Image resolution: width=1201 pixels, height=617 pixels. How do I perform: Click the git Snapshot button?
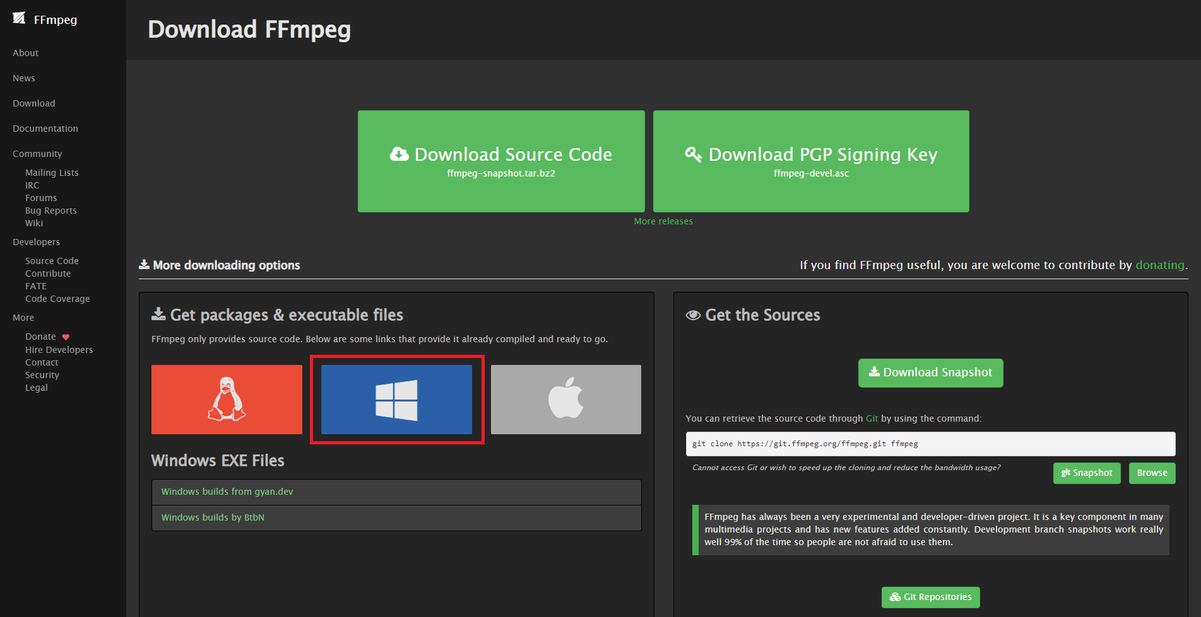tap(1086, 473)
